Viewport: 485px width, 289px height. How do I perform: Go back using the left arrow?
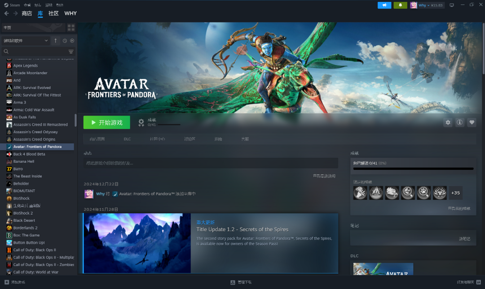pyautogui.click(x=6, y=13)
